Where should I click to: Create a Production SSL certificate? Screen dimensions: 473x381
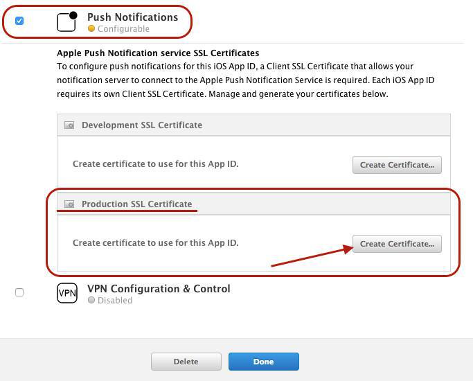[x=397, y=244]
